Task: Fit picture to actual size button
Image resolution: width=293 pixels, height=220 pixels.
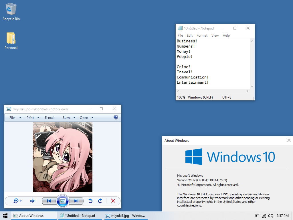Action: point(33,201)
